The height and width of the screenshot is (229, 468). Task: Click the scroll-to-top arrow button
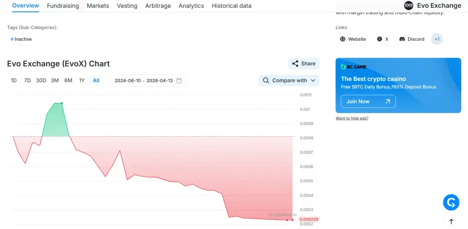coord(451,222)
